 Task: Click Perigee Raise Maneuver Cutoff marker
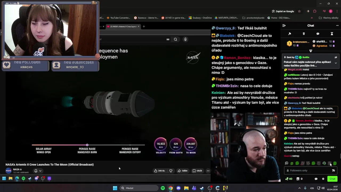130,145
